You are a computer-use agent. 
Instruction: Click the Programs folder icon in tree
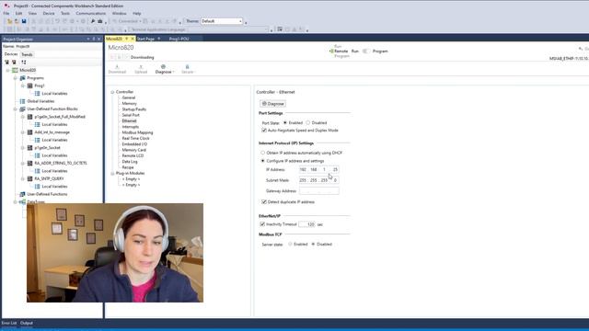[22, 78]
